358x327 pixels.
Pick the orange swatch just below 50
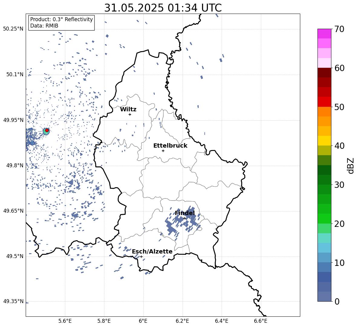point(324,112)
